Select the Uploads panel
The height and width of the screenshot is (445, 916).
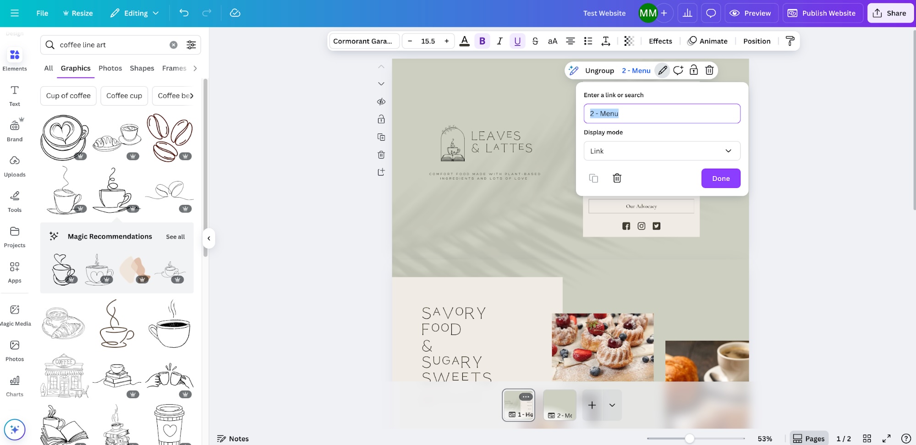click(x=15, y=166)
